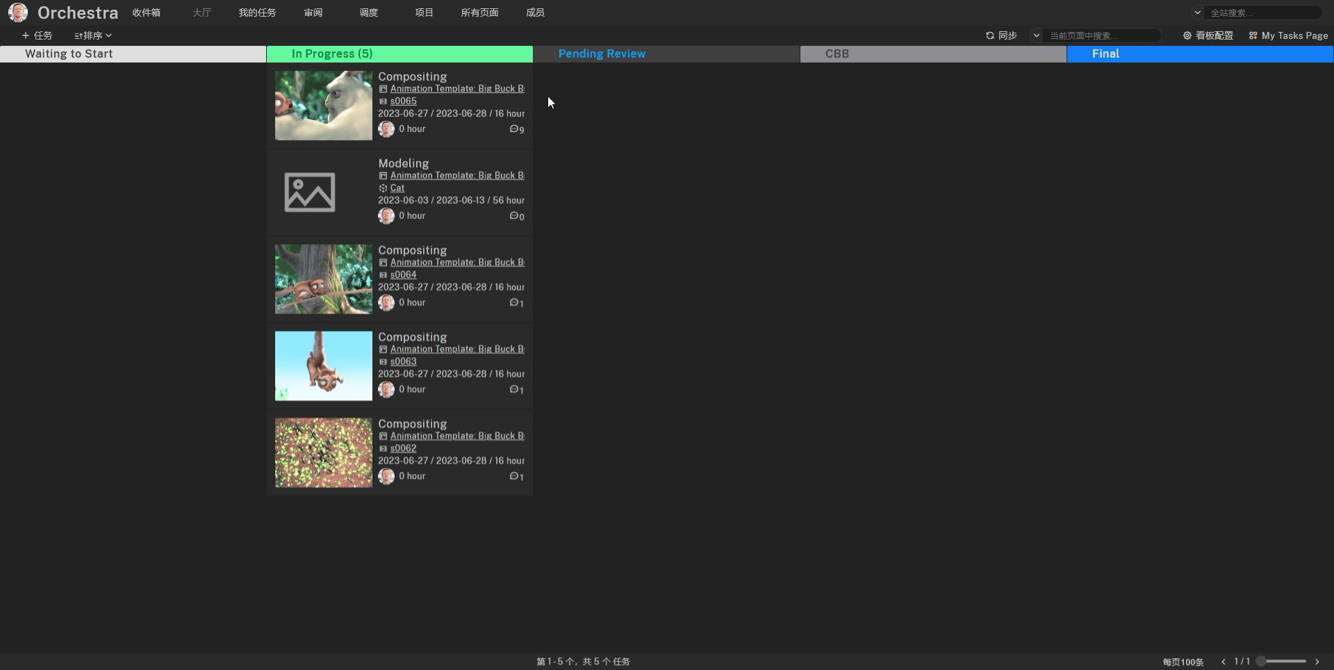
Task: Select the In Progress (5) column header
Action: coord(400,54)
